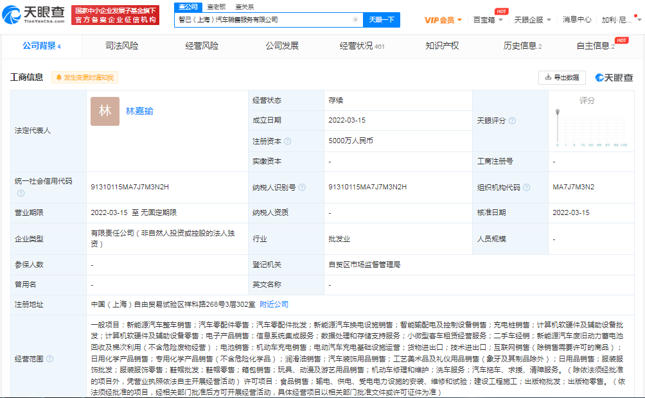Screen dimensions: 645x398
Task: Expand the 天眼企服 dropdown arrow
Action: click(x=549, y=20)
